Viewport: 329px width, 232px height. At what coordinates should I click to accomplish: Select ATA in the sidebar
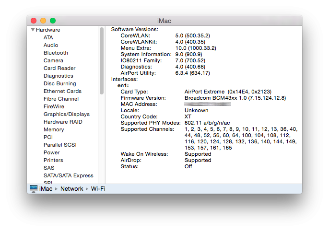(48, 37)
